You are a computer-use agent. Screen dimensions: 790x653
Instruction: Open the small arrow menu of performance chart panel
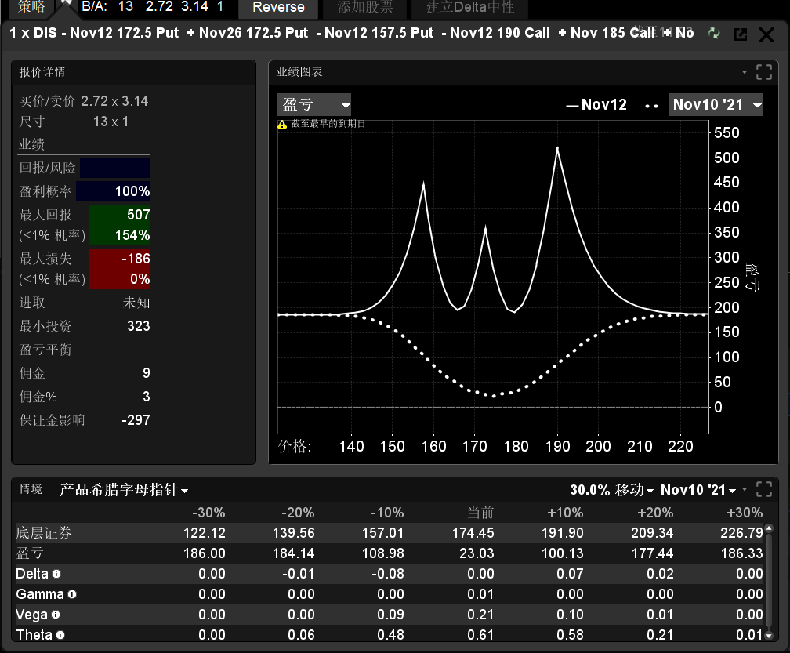[x=745, y=72]
